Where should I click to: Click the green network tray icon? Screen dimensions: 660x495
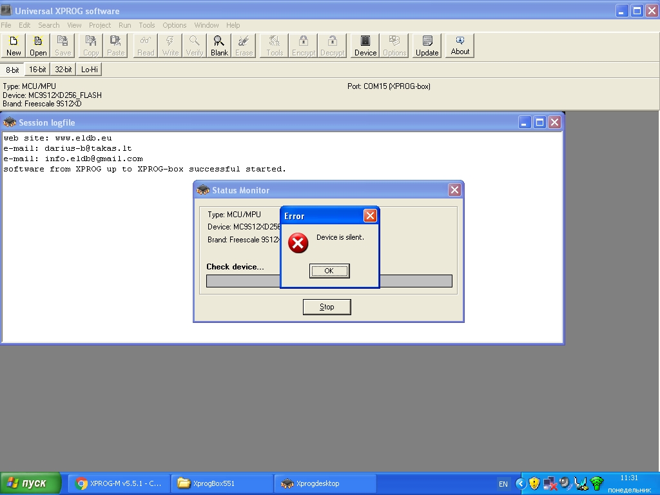pyautogui.click(x=597, y=483)
